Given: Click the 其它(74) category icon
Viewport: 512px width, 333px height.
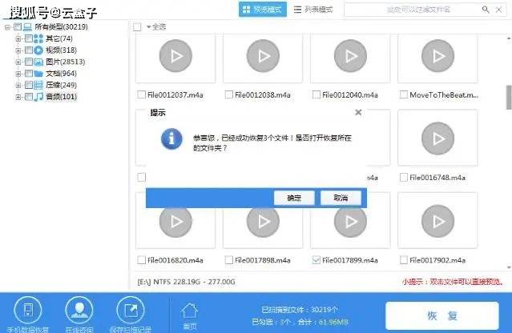Looking at the screenshot, I should pyautogui.click(x=38, y=38).
